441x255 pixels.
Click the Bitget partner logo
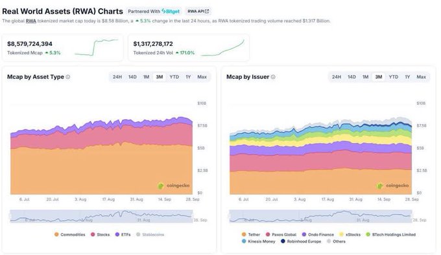[171, 11]
